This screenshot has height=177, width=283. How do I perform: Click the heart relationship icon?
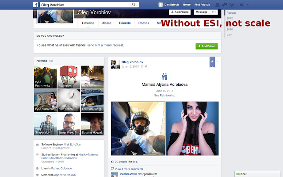pyautogui.click(x=37, y=175)
